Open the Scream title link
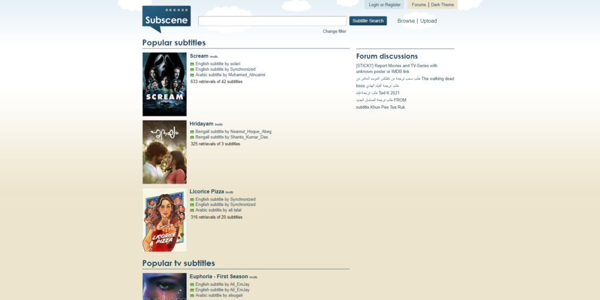600x300 pixels. coord(199,56)
